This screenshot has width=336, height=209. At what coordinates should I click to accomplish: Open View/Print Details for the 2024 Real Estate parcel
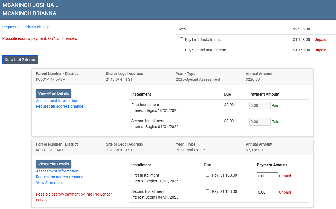[x=54, y=164]
